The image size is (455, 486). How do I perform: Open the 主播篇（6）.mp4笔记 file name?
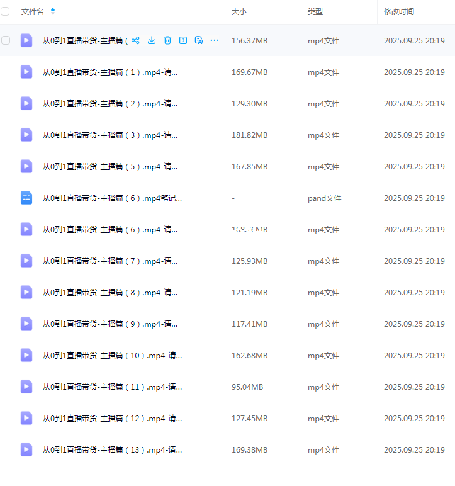112,198
